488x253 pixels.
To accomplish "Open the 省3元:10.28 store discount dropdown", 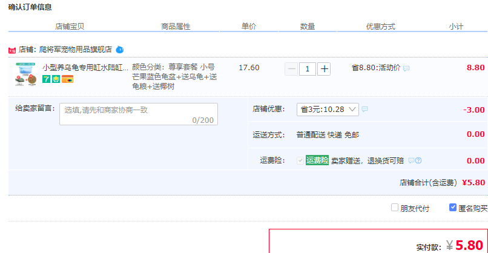I will click(328, 110).
